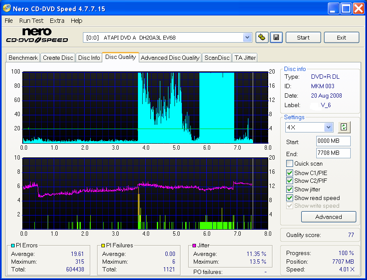
Task: Toggle Show jitter off
Action: (290, 189)
